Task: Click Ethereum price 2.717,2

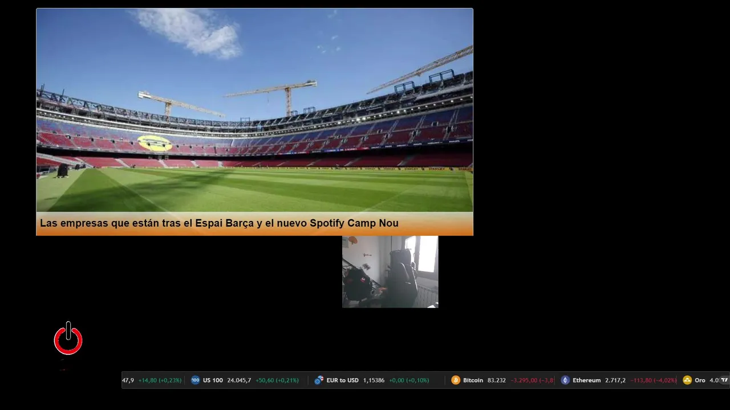Action: pyautogui.click(x=615, y=380)
